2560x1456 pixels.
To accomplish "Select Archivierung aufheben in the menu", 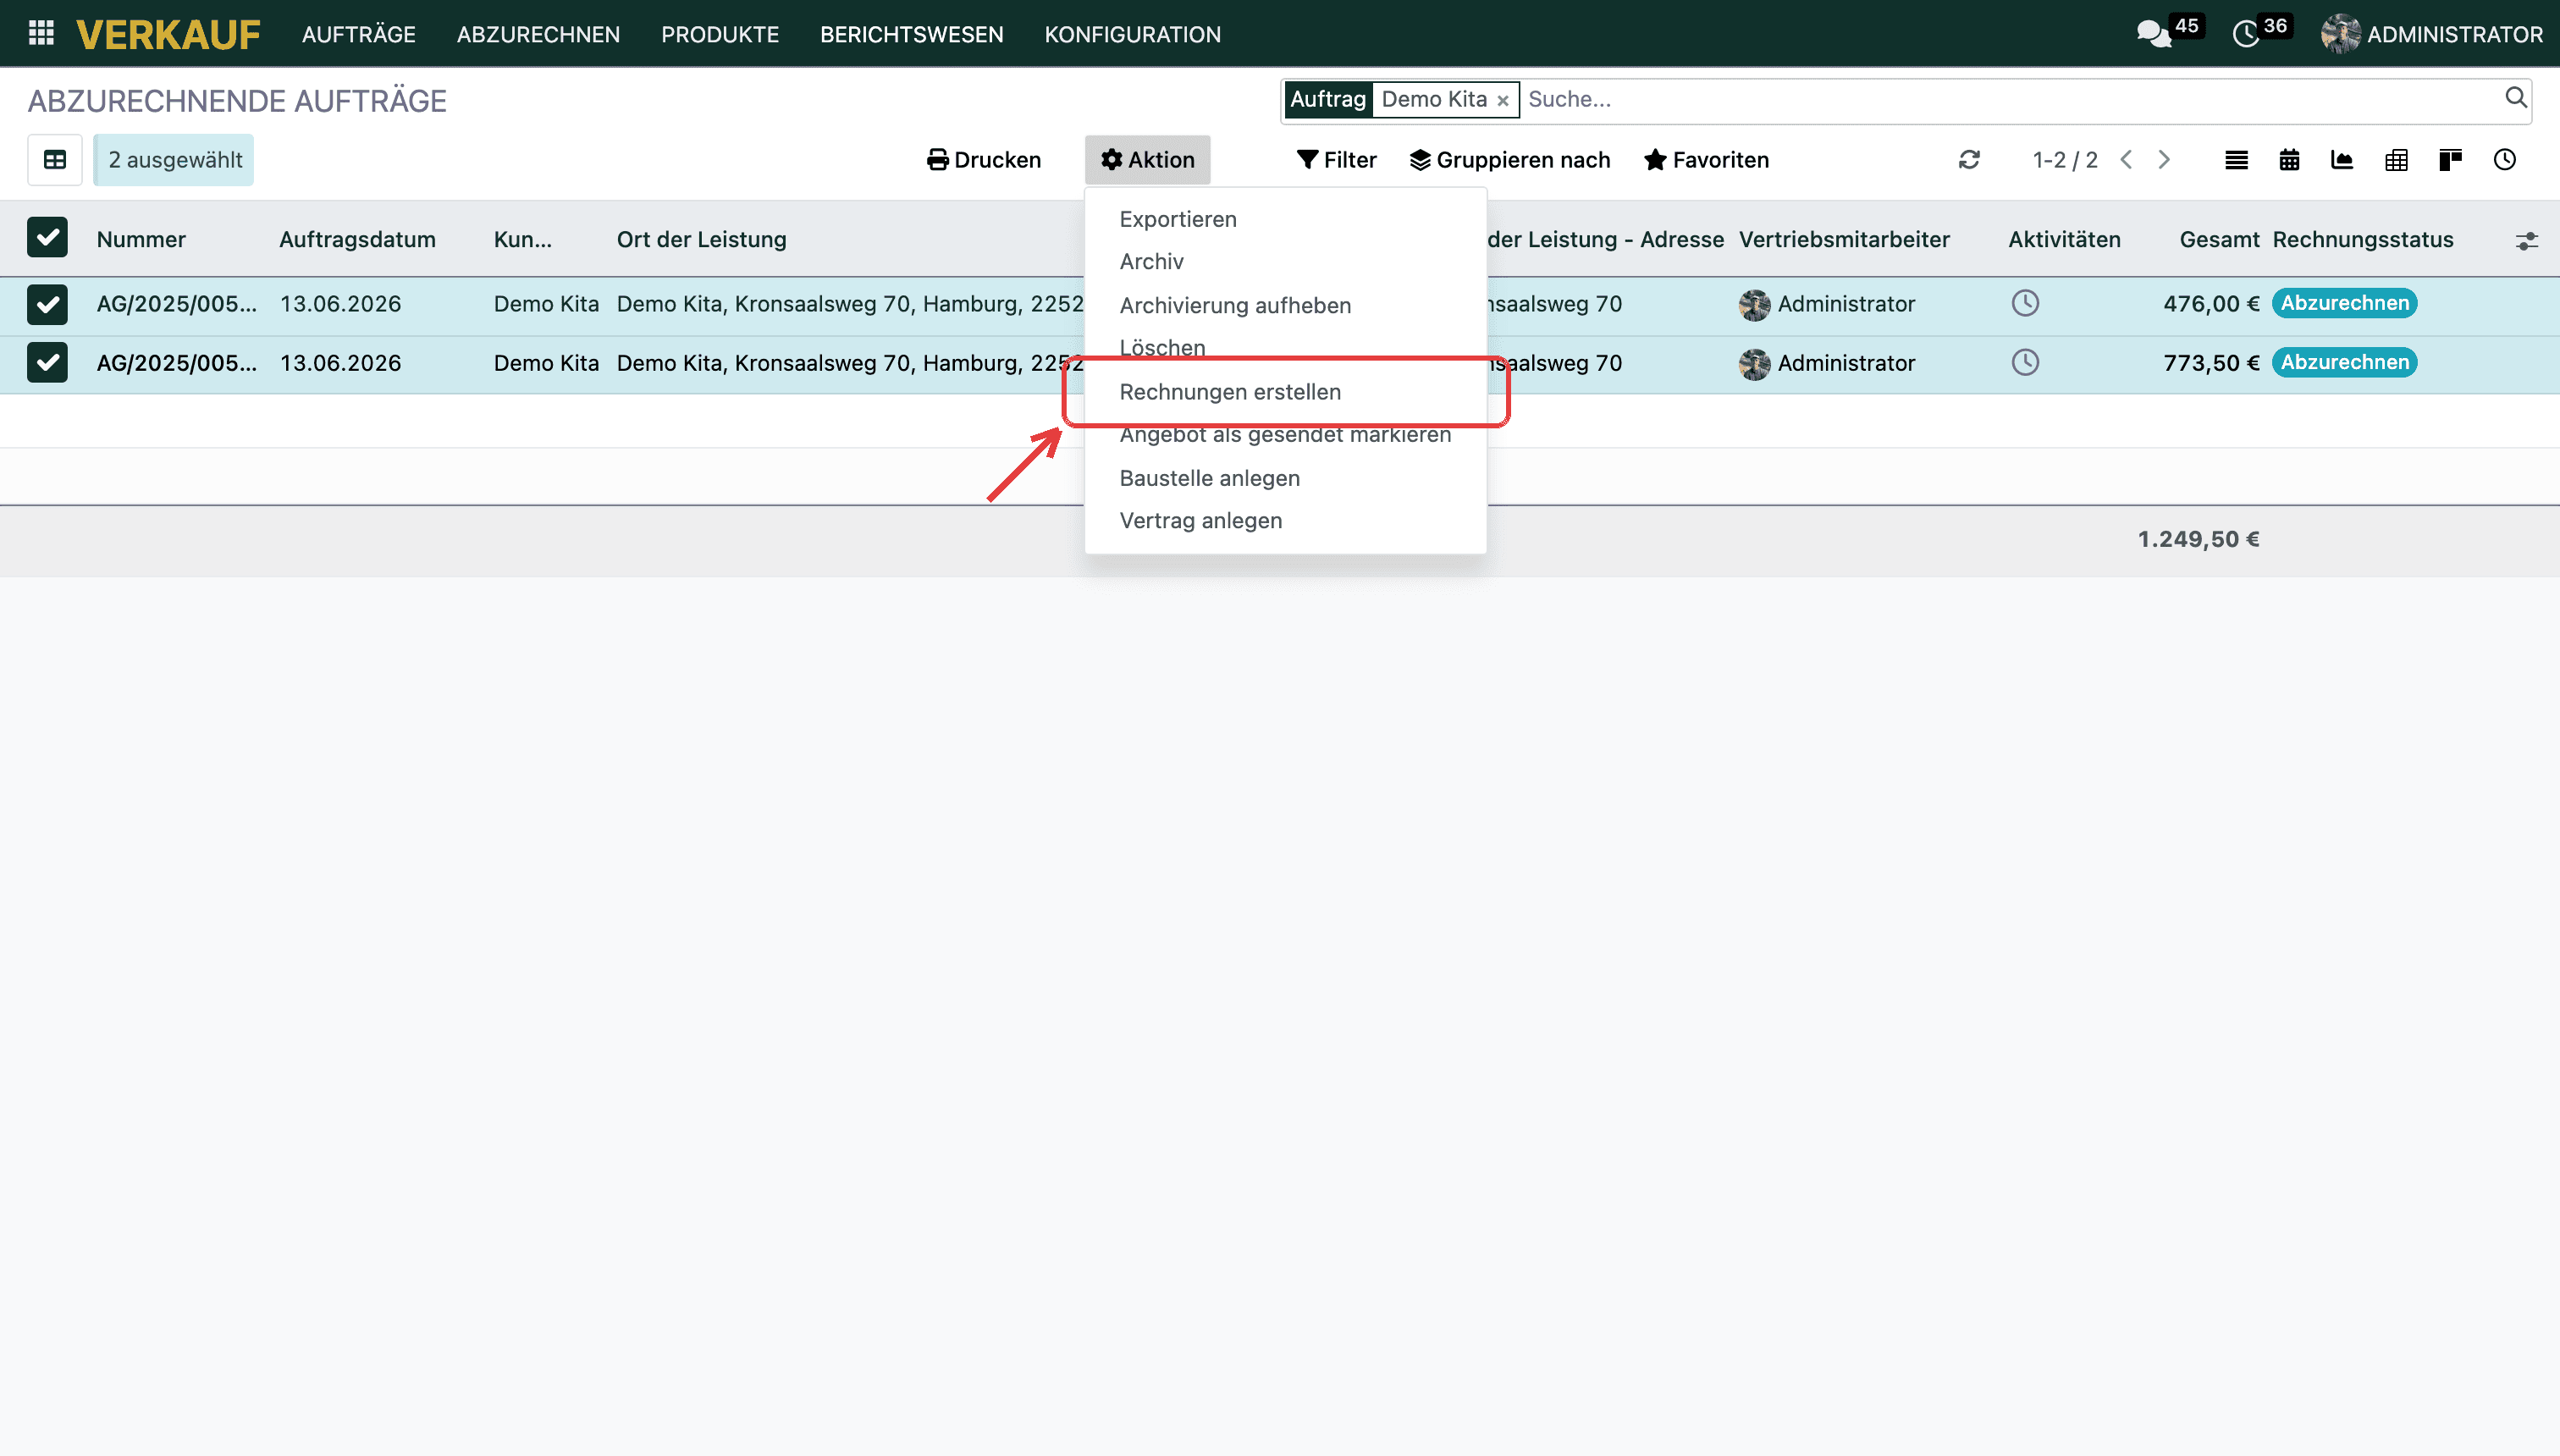I will [1285, 305].
